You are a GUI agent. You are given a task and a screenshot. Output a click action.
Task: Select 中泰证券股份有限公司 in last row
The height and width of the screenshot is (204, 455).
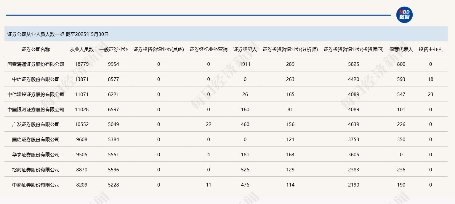tap(36, 185)
